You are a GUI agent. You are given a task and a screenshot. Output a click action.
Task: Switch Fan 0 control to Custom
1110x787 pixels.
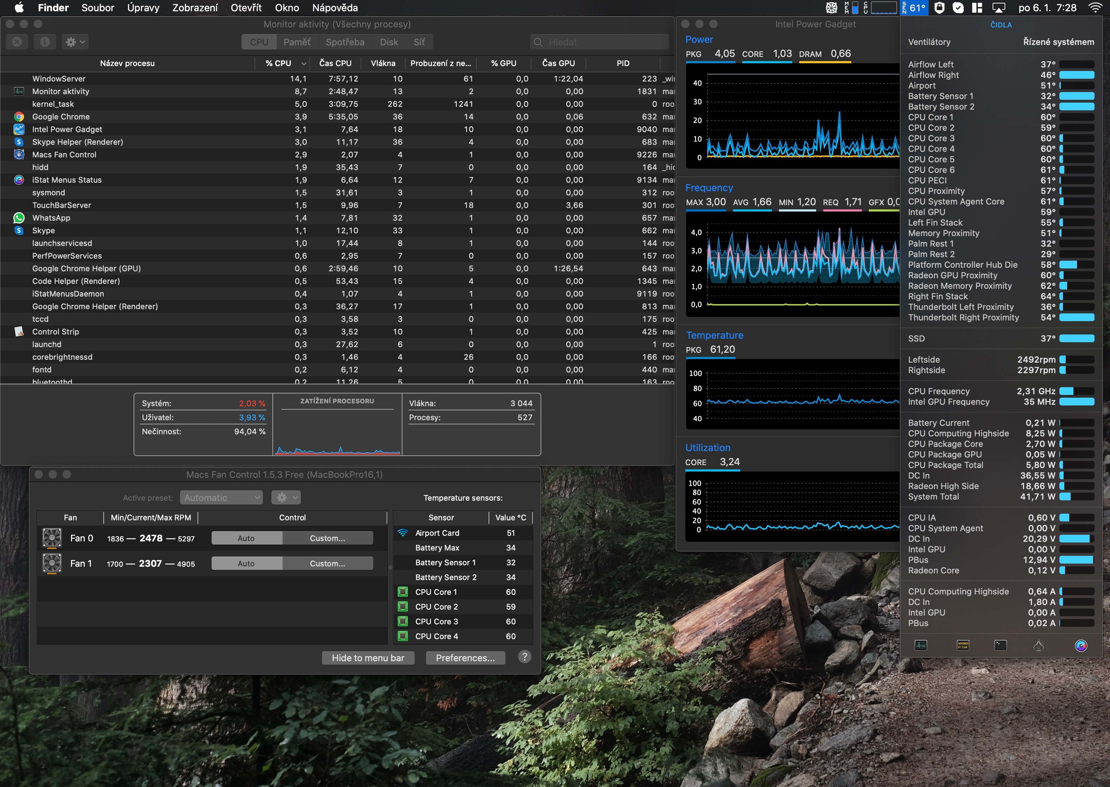point(327,538)
